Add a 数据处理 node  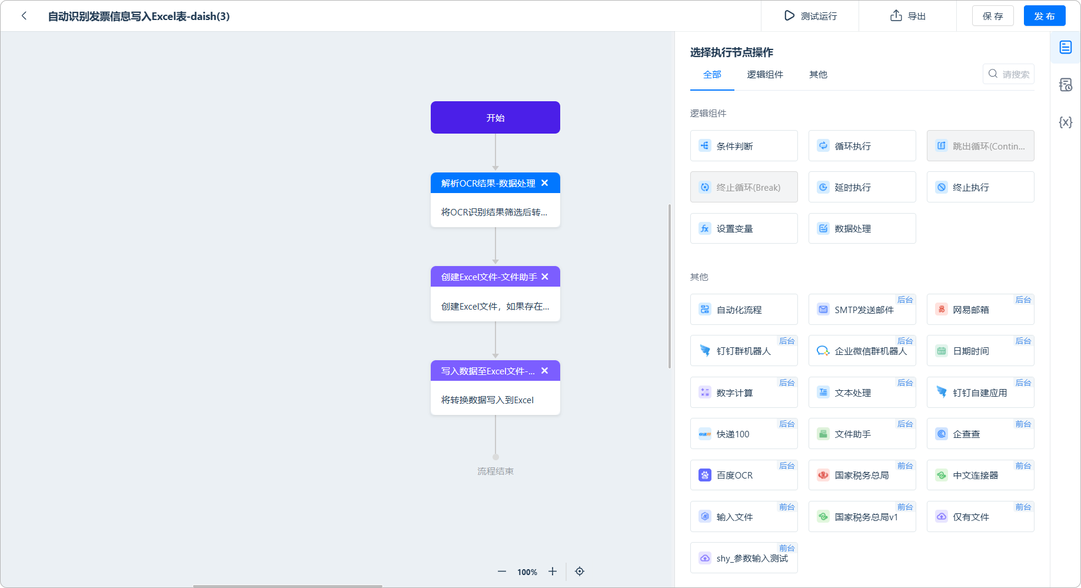pos(862,228)
